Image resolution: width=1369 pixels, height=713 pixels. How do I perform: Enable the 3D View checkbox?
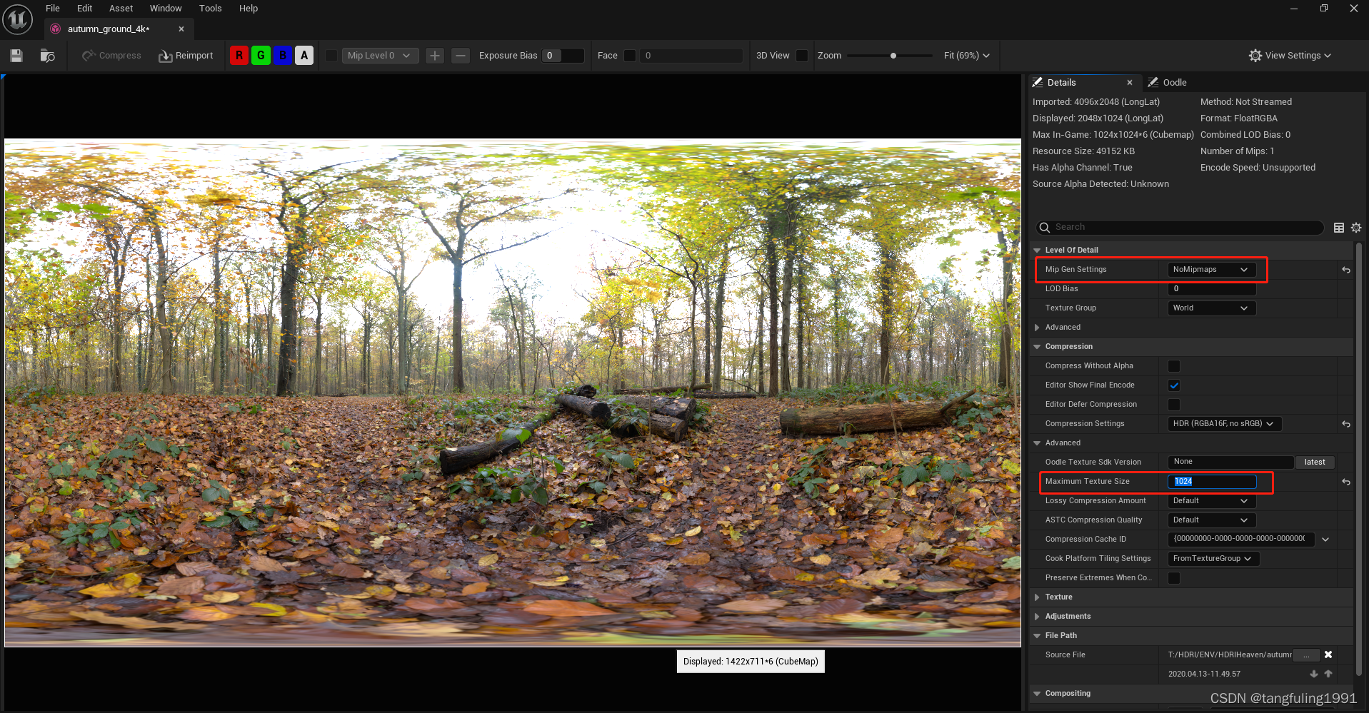[x=802, y=56]
